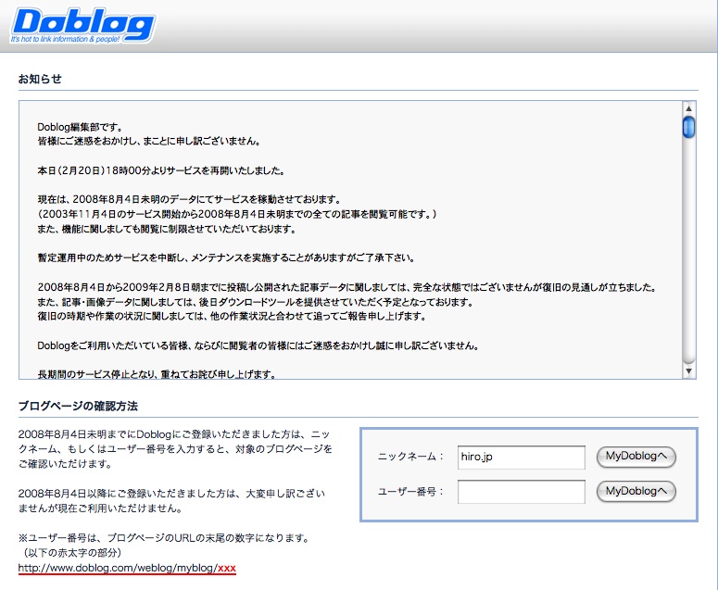Click the line starting '暫定運用中のため'

(x=226, y=258)
